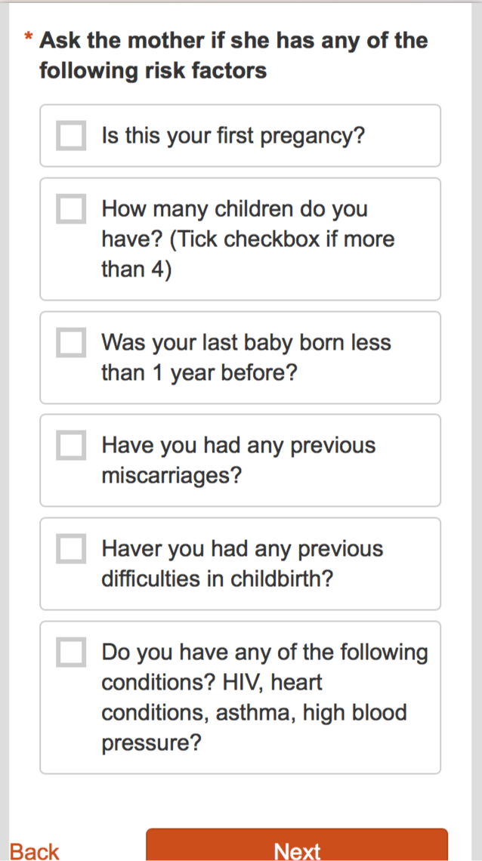Go back using the Back link
482x861 pixels.
34,851
